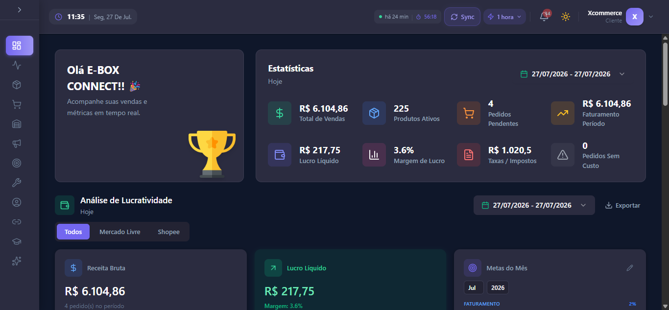The height and width of the screenshot is (310, 669).
Task: Select the Mercado Livre tab
Action: point(120,232)
